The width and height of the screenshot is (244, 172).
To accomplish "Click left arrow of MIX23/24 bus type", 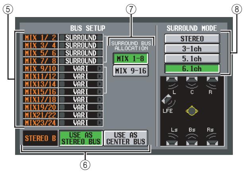I will point(62,123).
